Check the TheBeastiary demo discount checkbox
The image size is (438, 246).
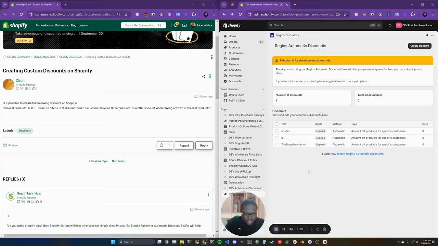(276, 145)
